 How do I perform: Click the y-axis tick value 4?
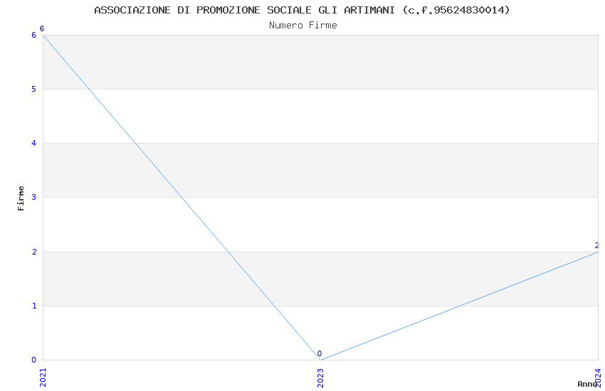click(34, 144)
